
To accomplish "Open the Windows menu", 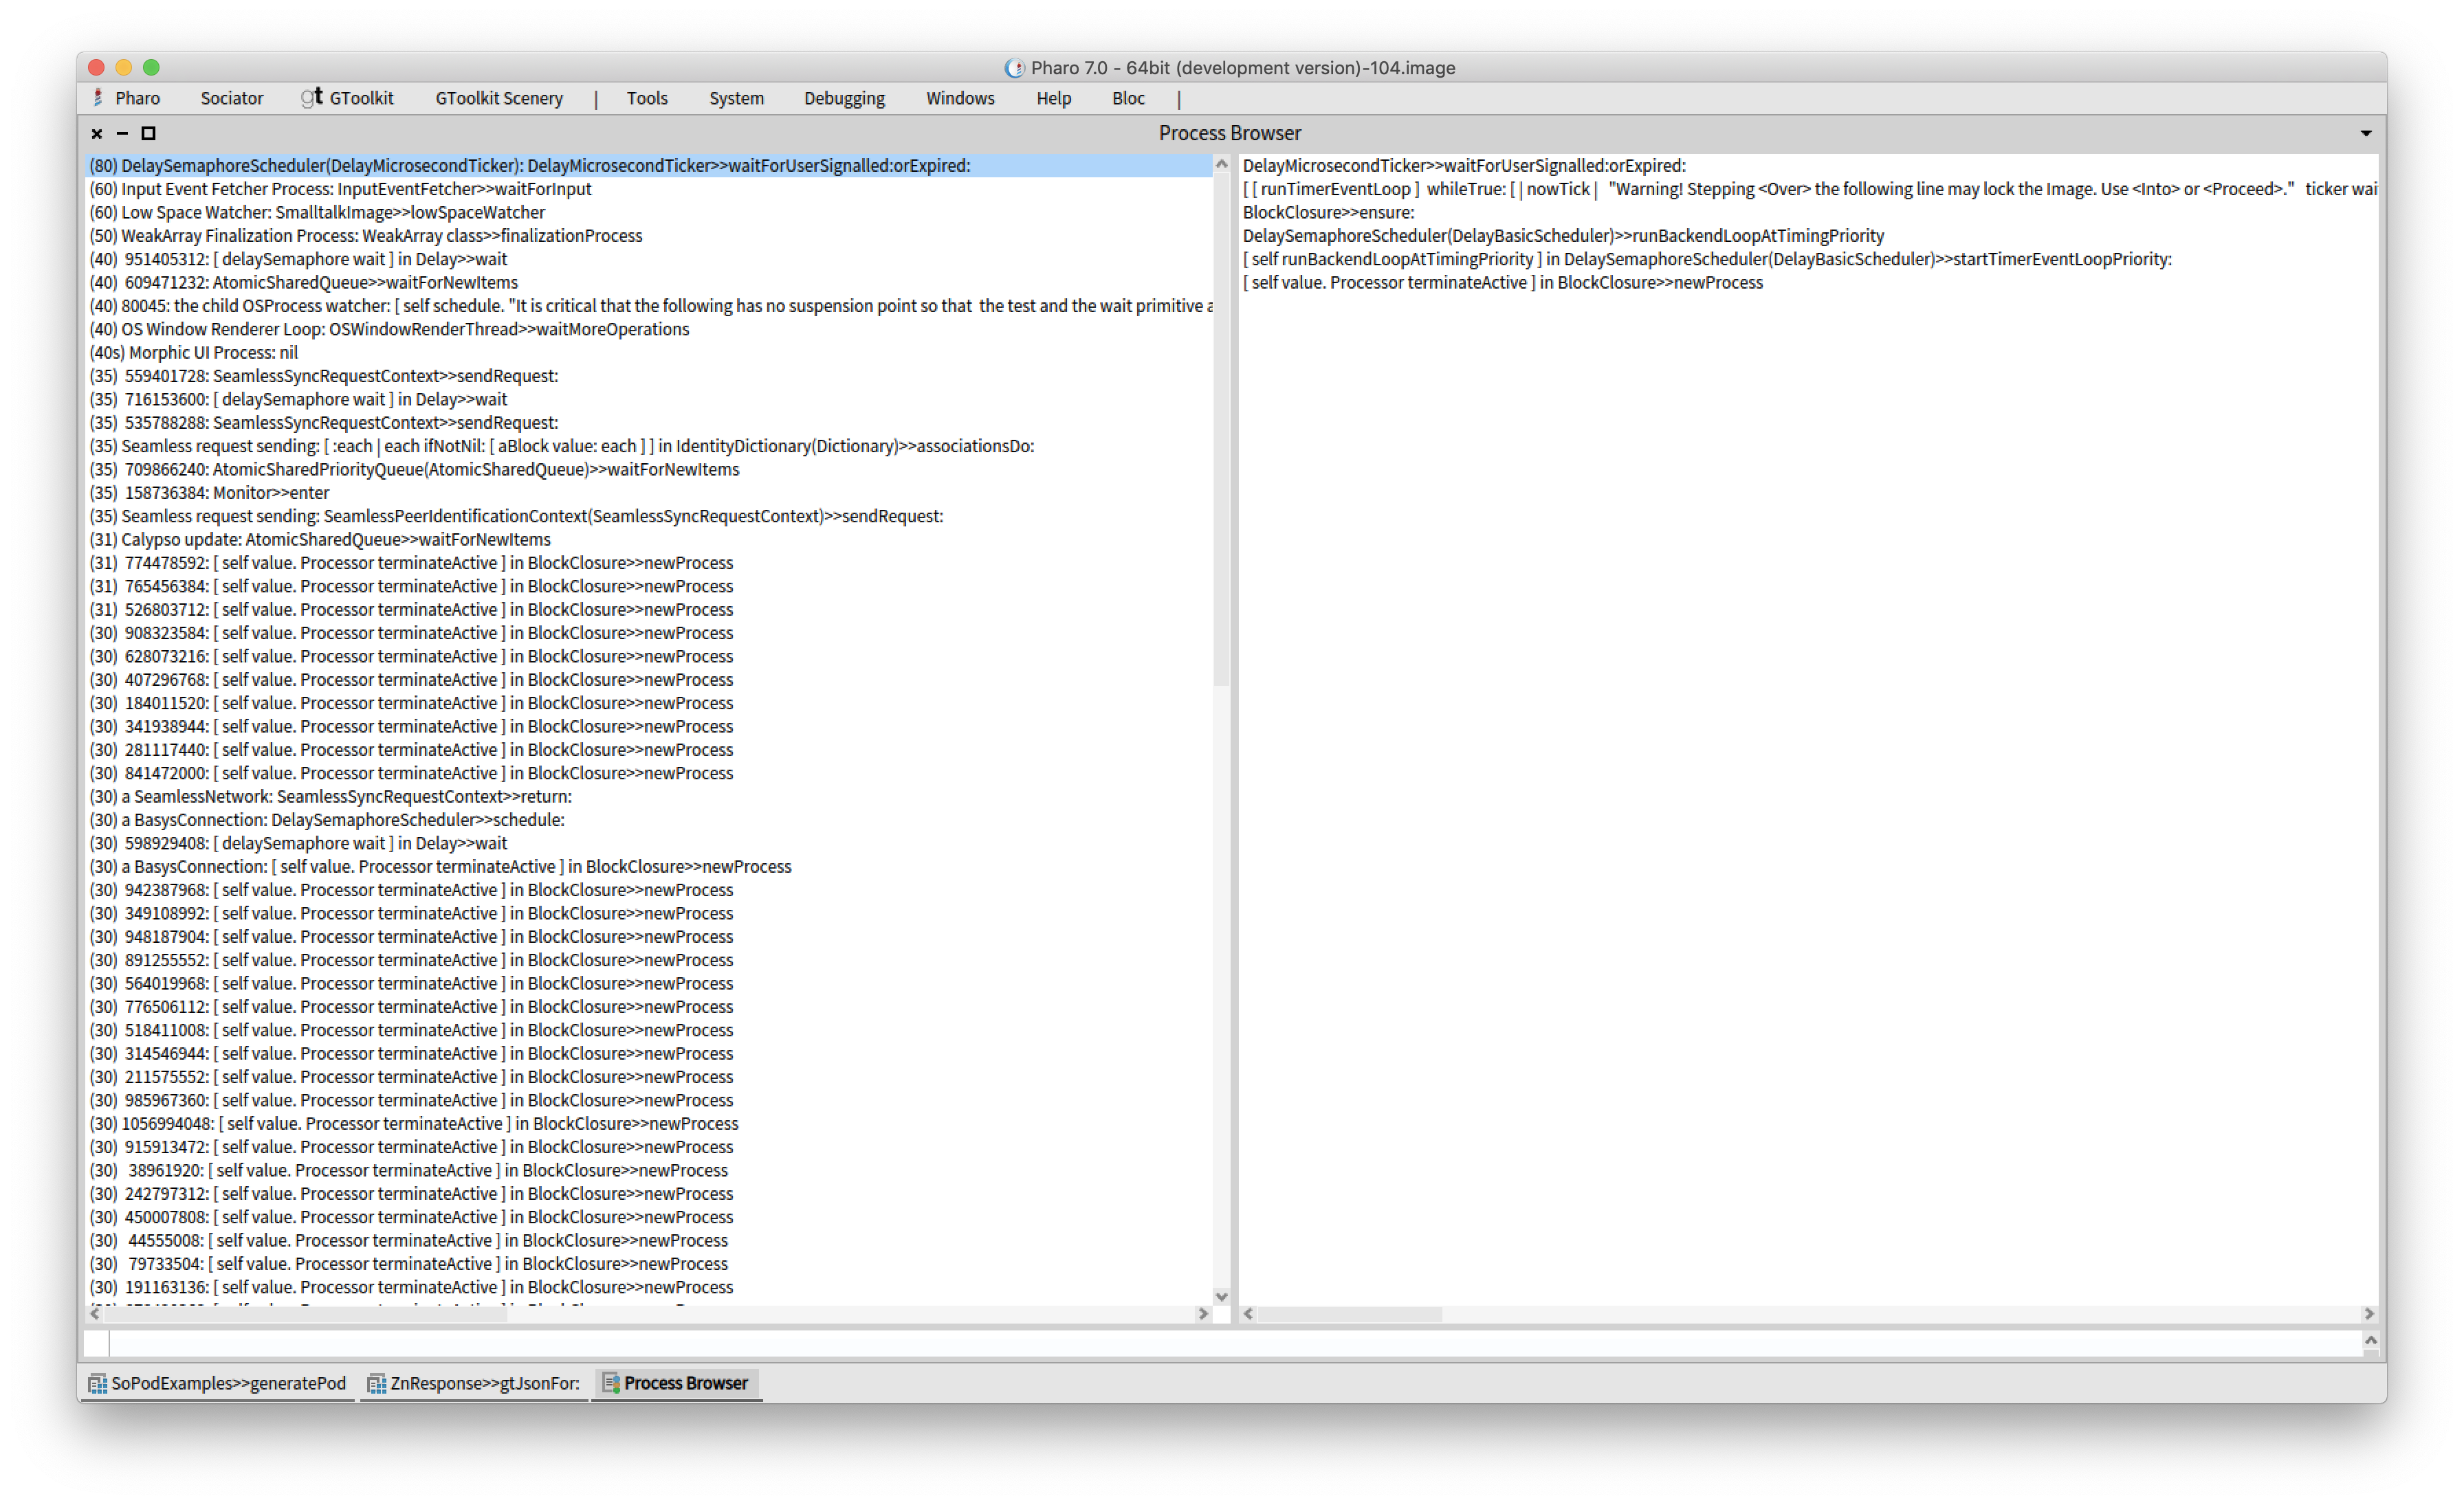I will (959, 97).
